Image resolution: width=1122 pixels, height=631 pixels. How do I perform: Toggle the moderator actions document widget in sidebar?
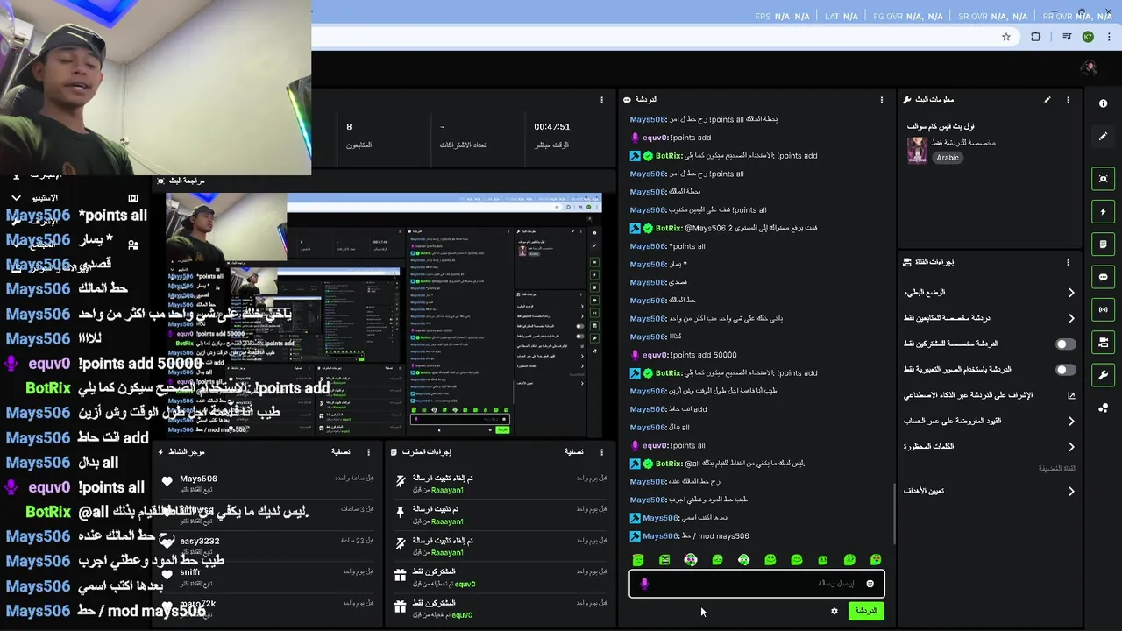pyautogui.click(x=1103, y=244)
